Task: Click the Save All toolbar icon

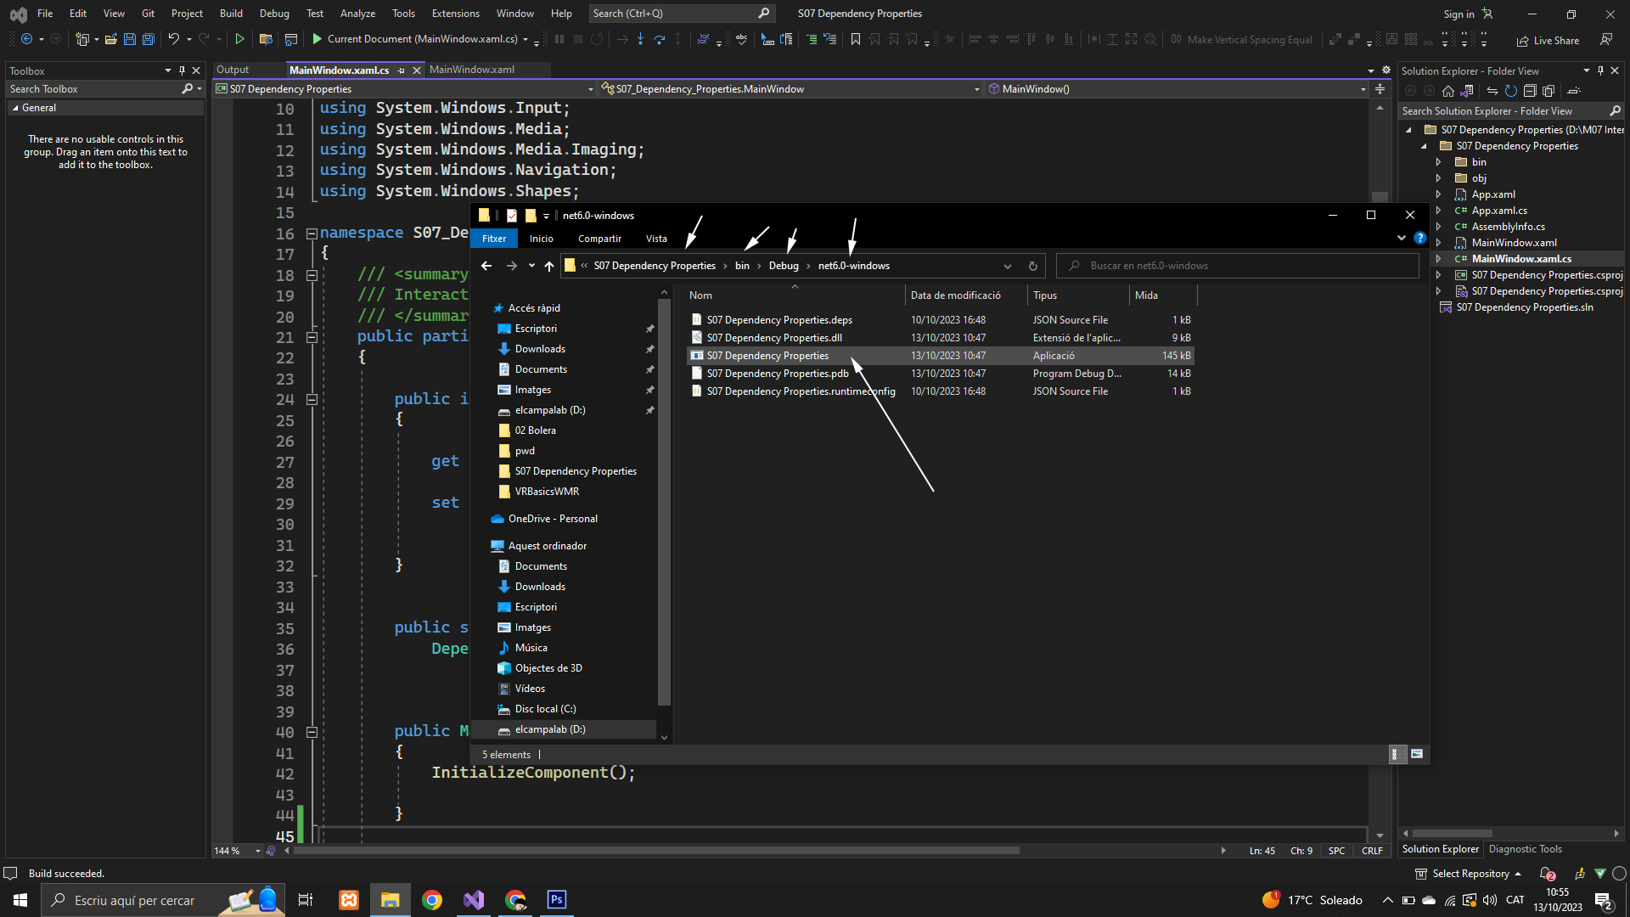Action: click(148, 39)
